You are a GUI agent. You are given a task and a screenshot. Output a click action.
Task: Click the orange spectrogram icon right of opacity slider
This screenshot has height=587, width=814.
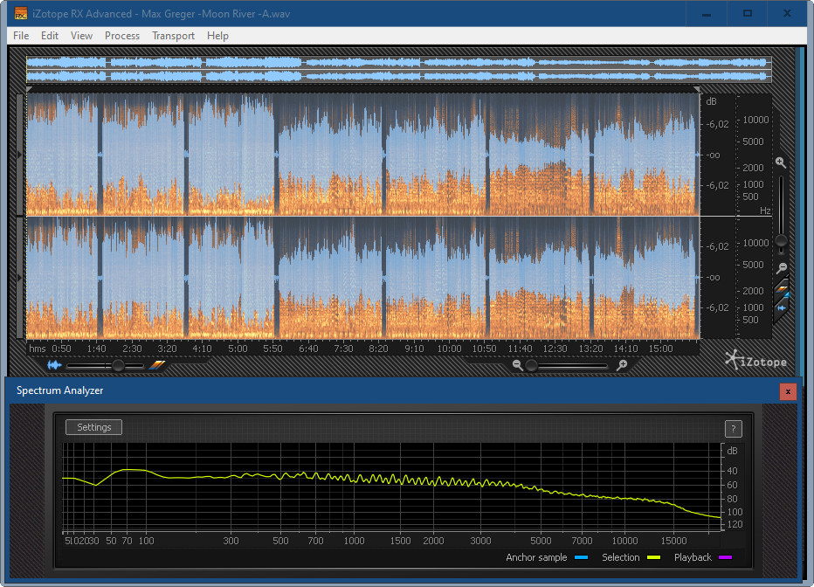click(156, 365)
